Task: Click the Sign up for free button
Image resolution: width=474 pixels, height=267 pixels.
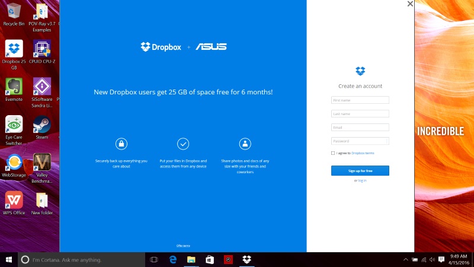Action: coord(360,171)
